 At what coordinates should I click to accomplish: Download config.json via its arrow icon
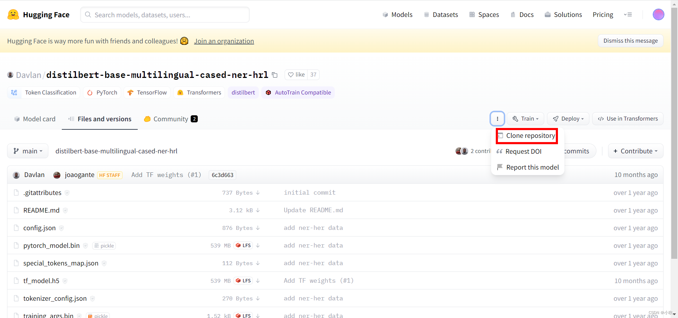258,228
